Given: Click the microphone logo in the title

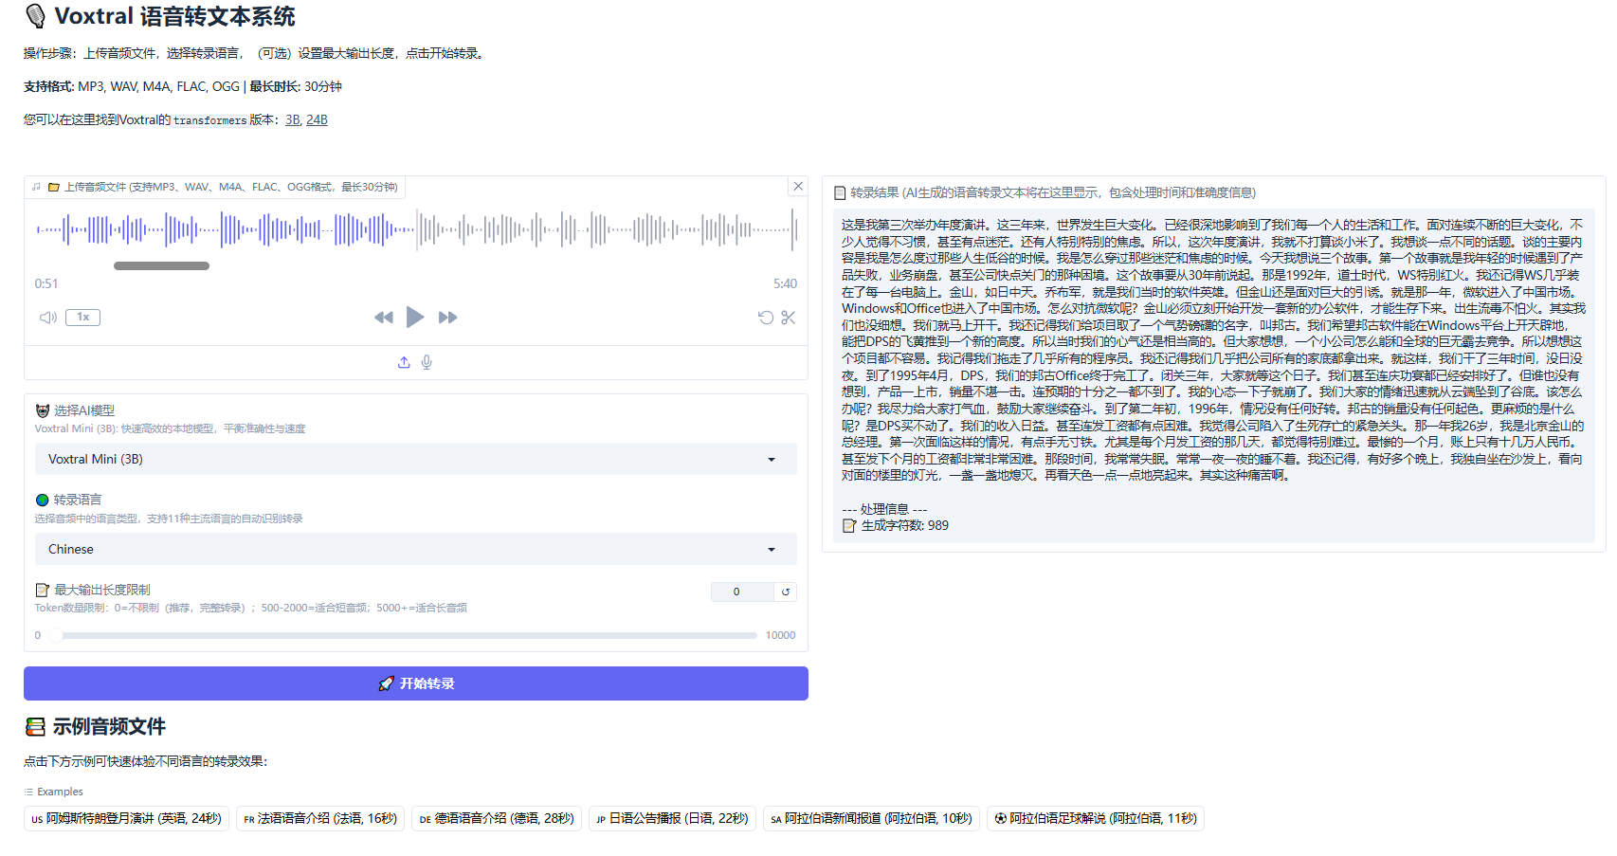Looking at the screenshot, I should click(35, 16).
